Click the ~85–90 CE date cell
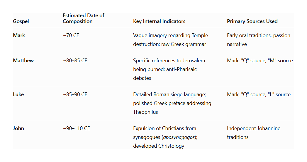 tap(75, 94)
